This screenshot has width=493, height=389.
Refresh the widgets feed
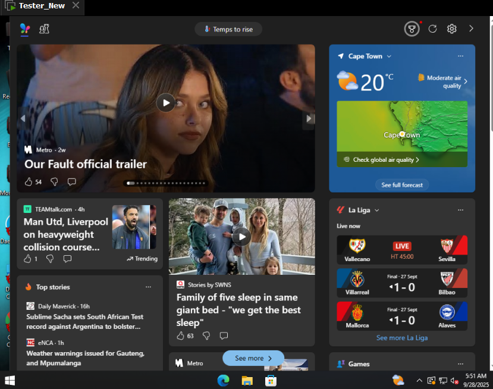click(x=432, y=29)
